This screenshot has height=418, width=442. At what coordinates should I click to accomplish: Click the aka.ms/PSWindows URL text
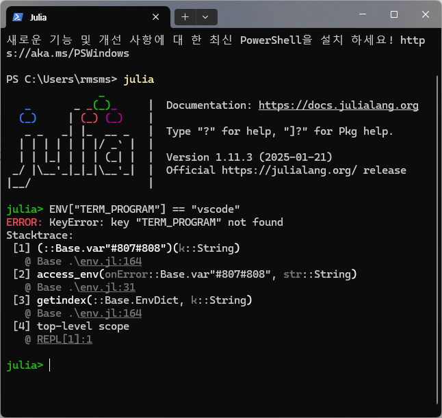68,53
